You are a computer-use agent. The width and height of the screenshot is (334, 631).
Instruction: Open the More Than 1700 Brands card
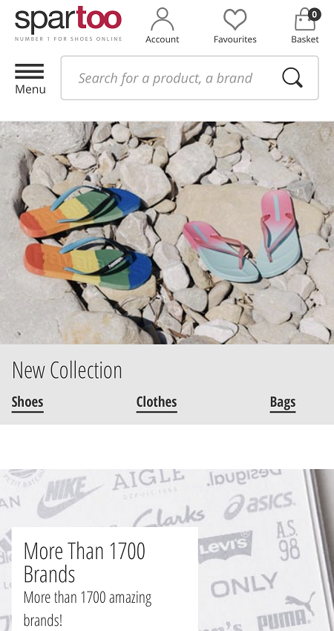[105, 580]
